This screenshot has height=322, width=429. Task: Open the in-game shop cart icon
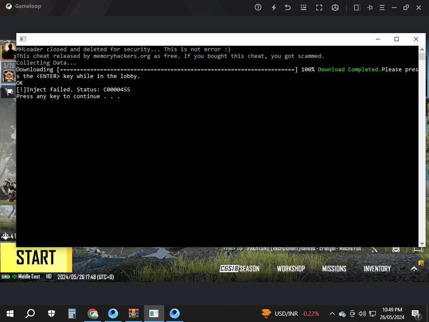pos(9,92)
